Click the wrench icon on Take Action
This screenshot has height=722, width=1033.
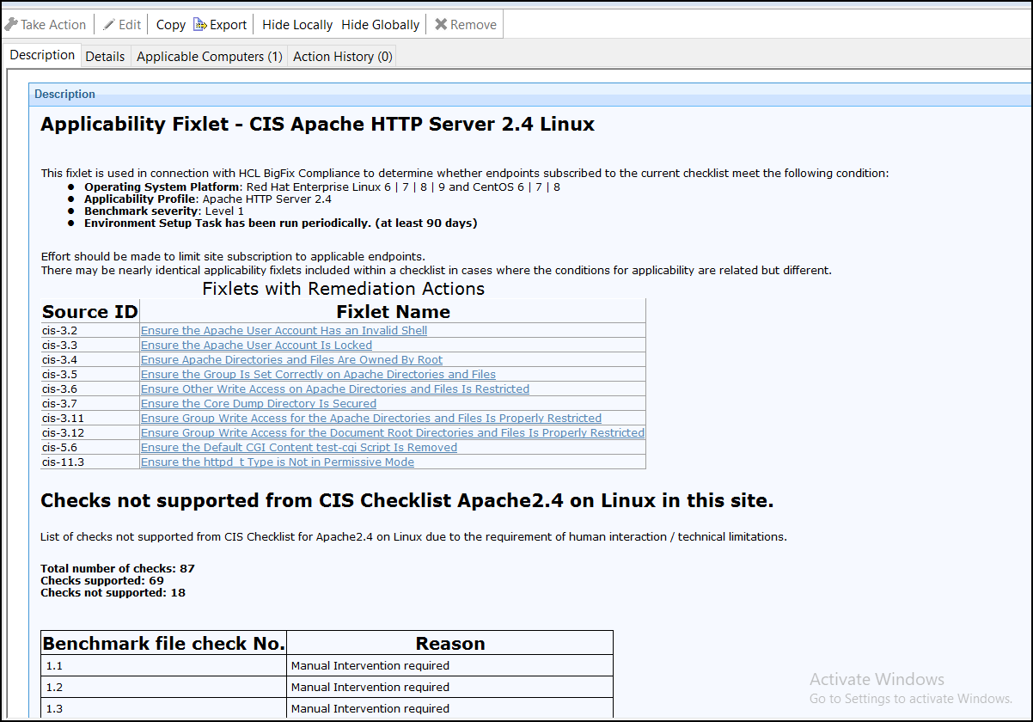(12, 24)
